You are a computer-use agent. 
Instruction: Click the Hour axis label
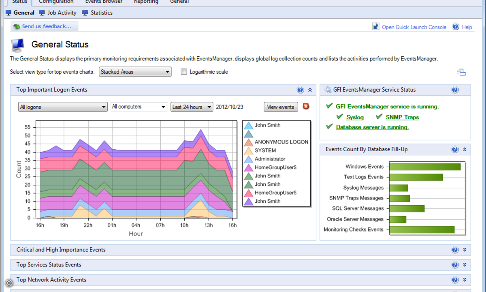[136, 234]
